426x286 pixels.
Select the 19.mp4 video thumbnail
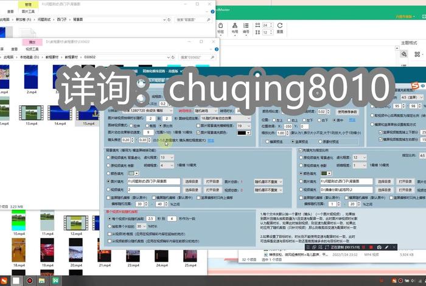(47, 250)
